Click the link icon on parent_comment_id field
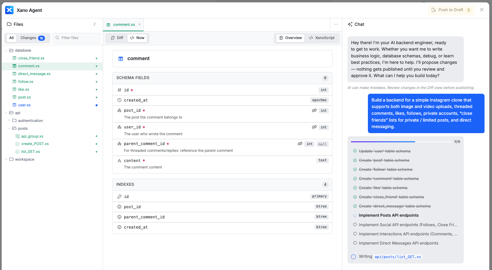Screen dimensions: 492x270 (x=300, y=144)
